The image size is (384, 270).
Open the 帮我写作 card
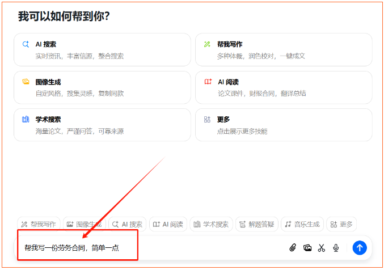point(284,50)
